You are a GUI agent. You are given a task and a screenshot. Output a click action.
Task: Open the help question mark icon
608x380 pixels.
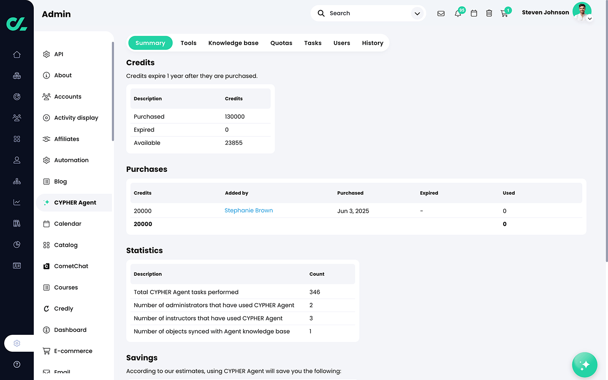[x=17, y=364]
